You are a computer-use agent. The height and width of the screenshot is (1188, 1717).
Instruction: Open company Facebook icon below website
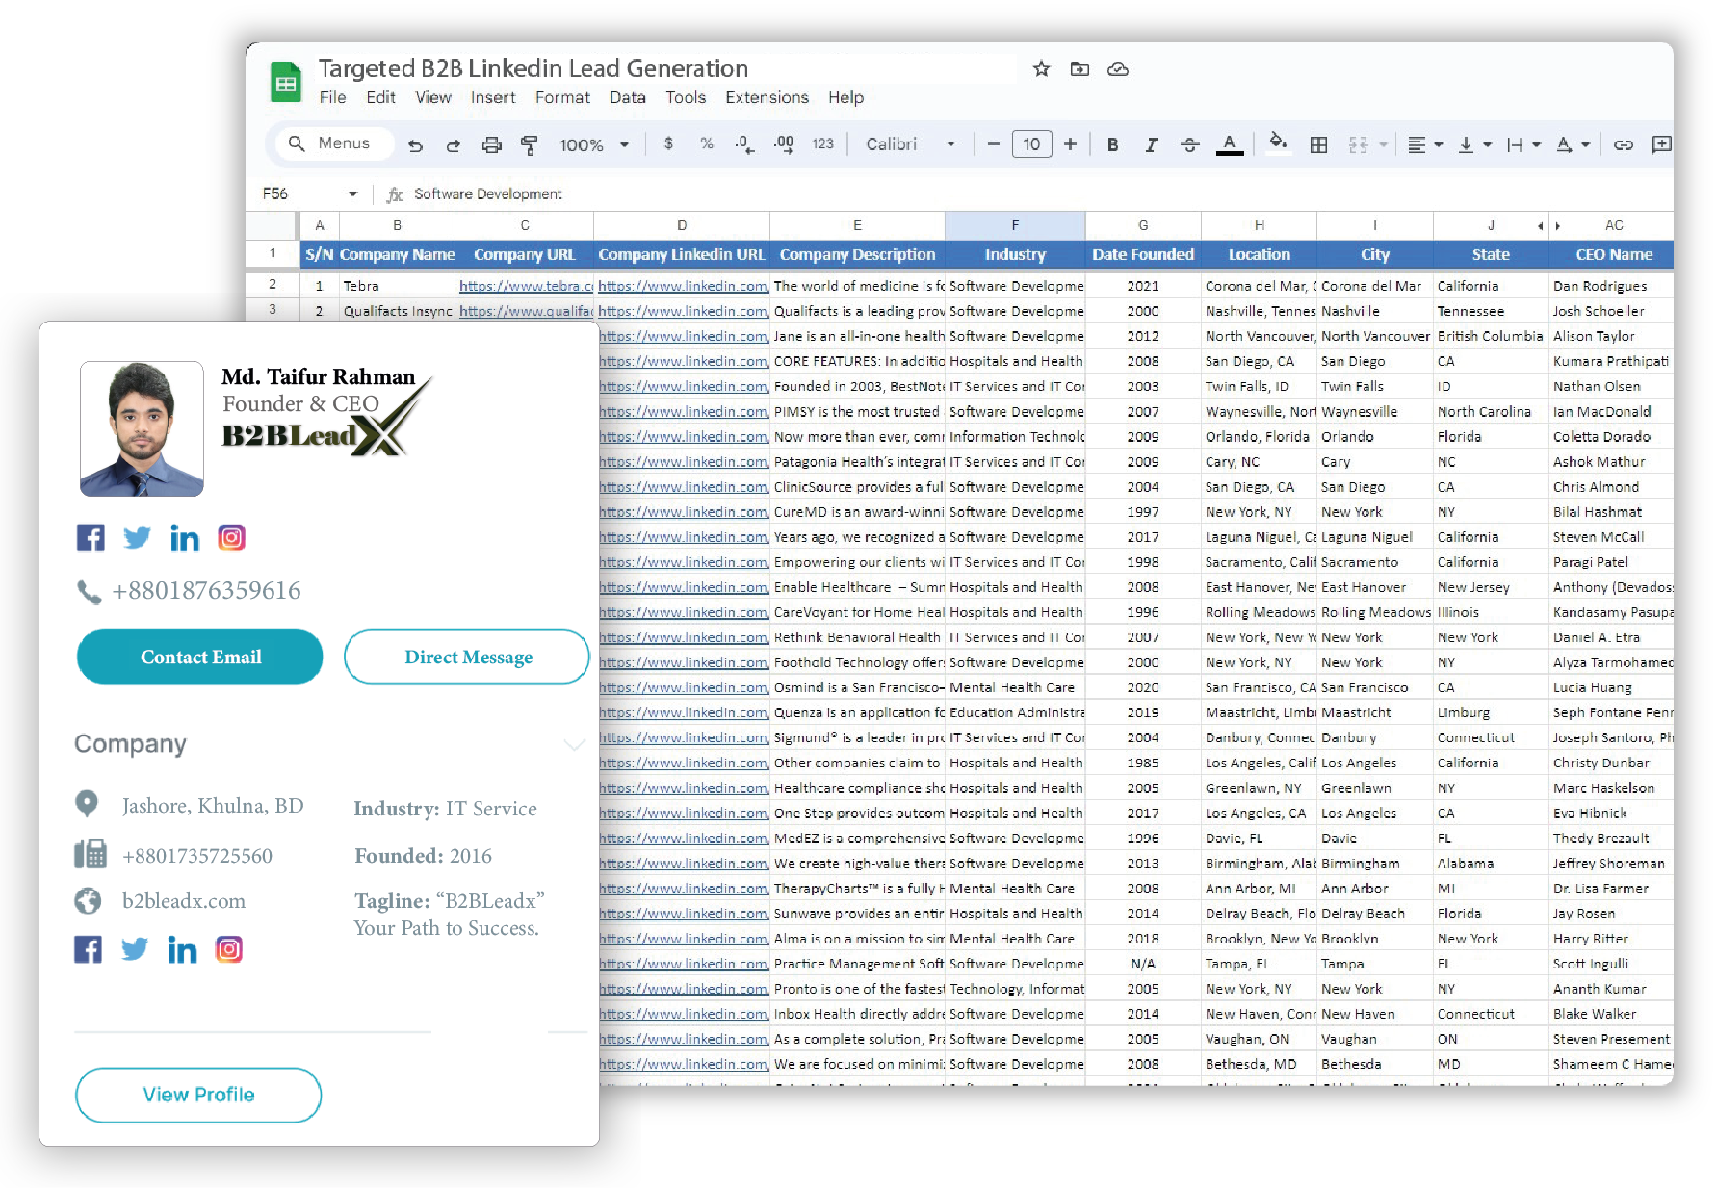coord(88,949)
